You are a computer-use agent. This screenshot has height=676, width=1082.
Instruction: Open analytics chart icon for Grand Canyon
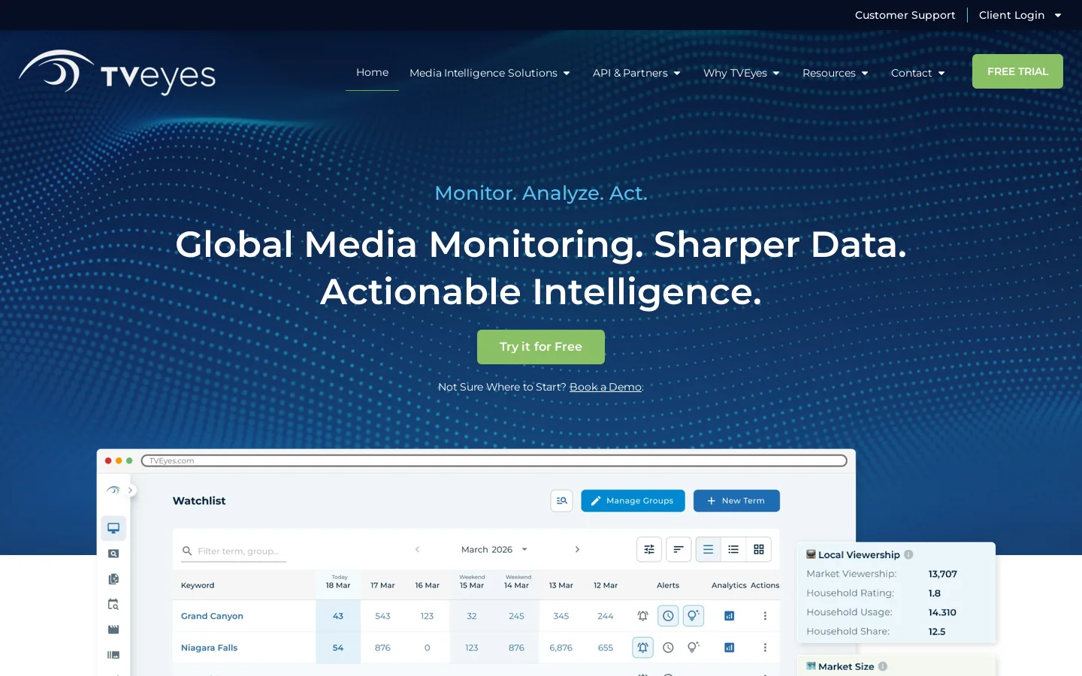(x=729, y=616)
